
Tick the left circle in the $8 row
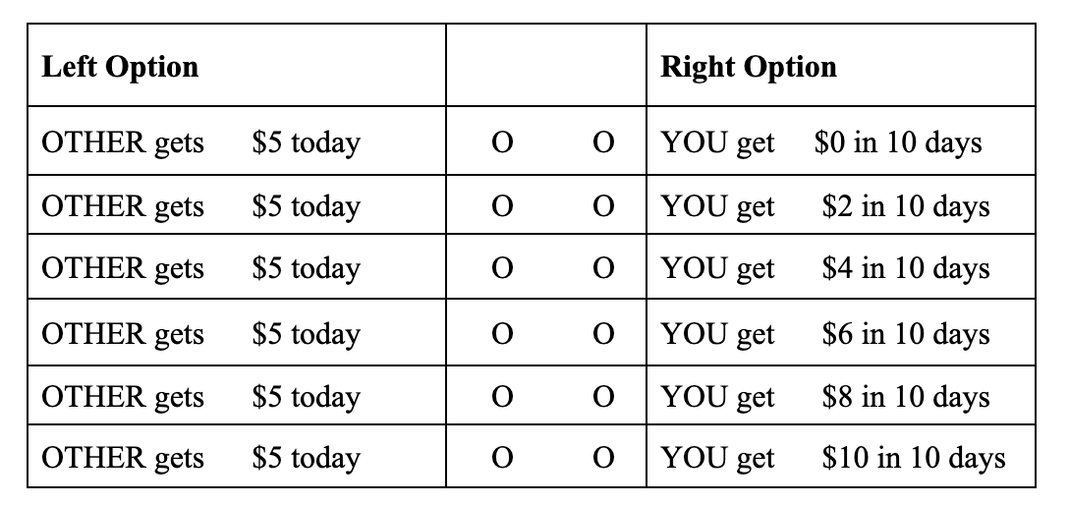click(502, 397)
